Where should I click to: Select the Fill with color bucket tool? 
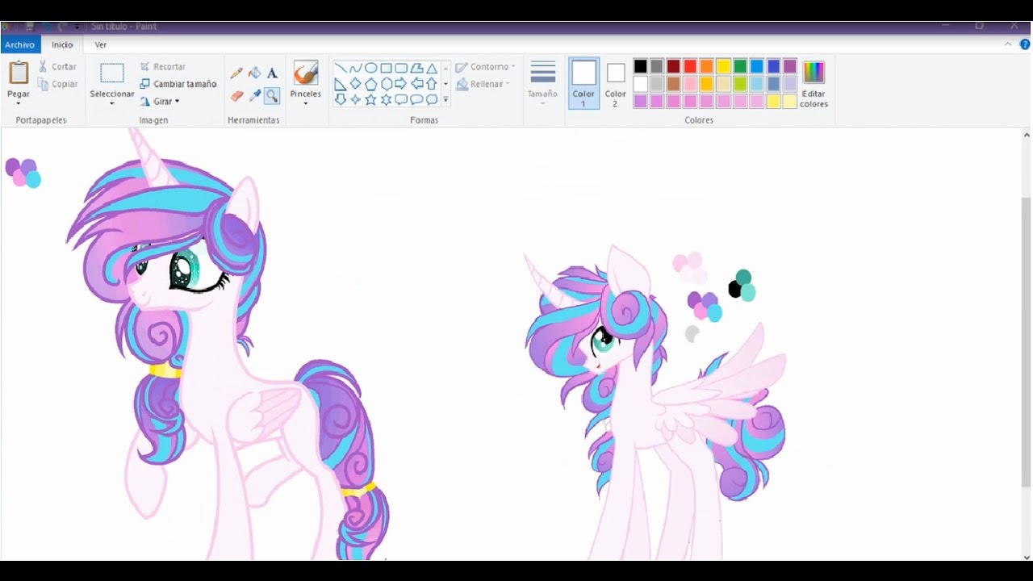tap(254, 73)
